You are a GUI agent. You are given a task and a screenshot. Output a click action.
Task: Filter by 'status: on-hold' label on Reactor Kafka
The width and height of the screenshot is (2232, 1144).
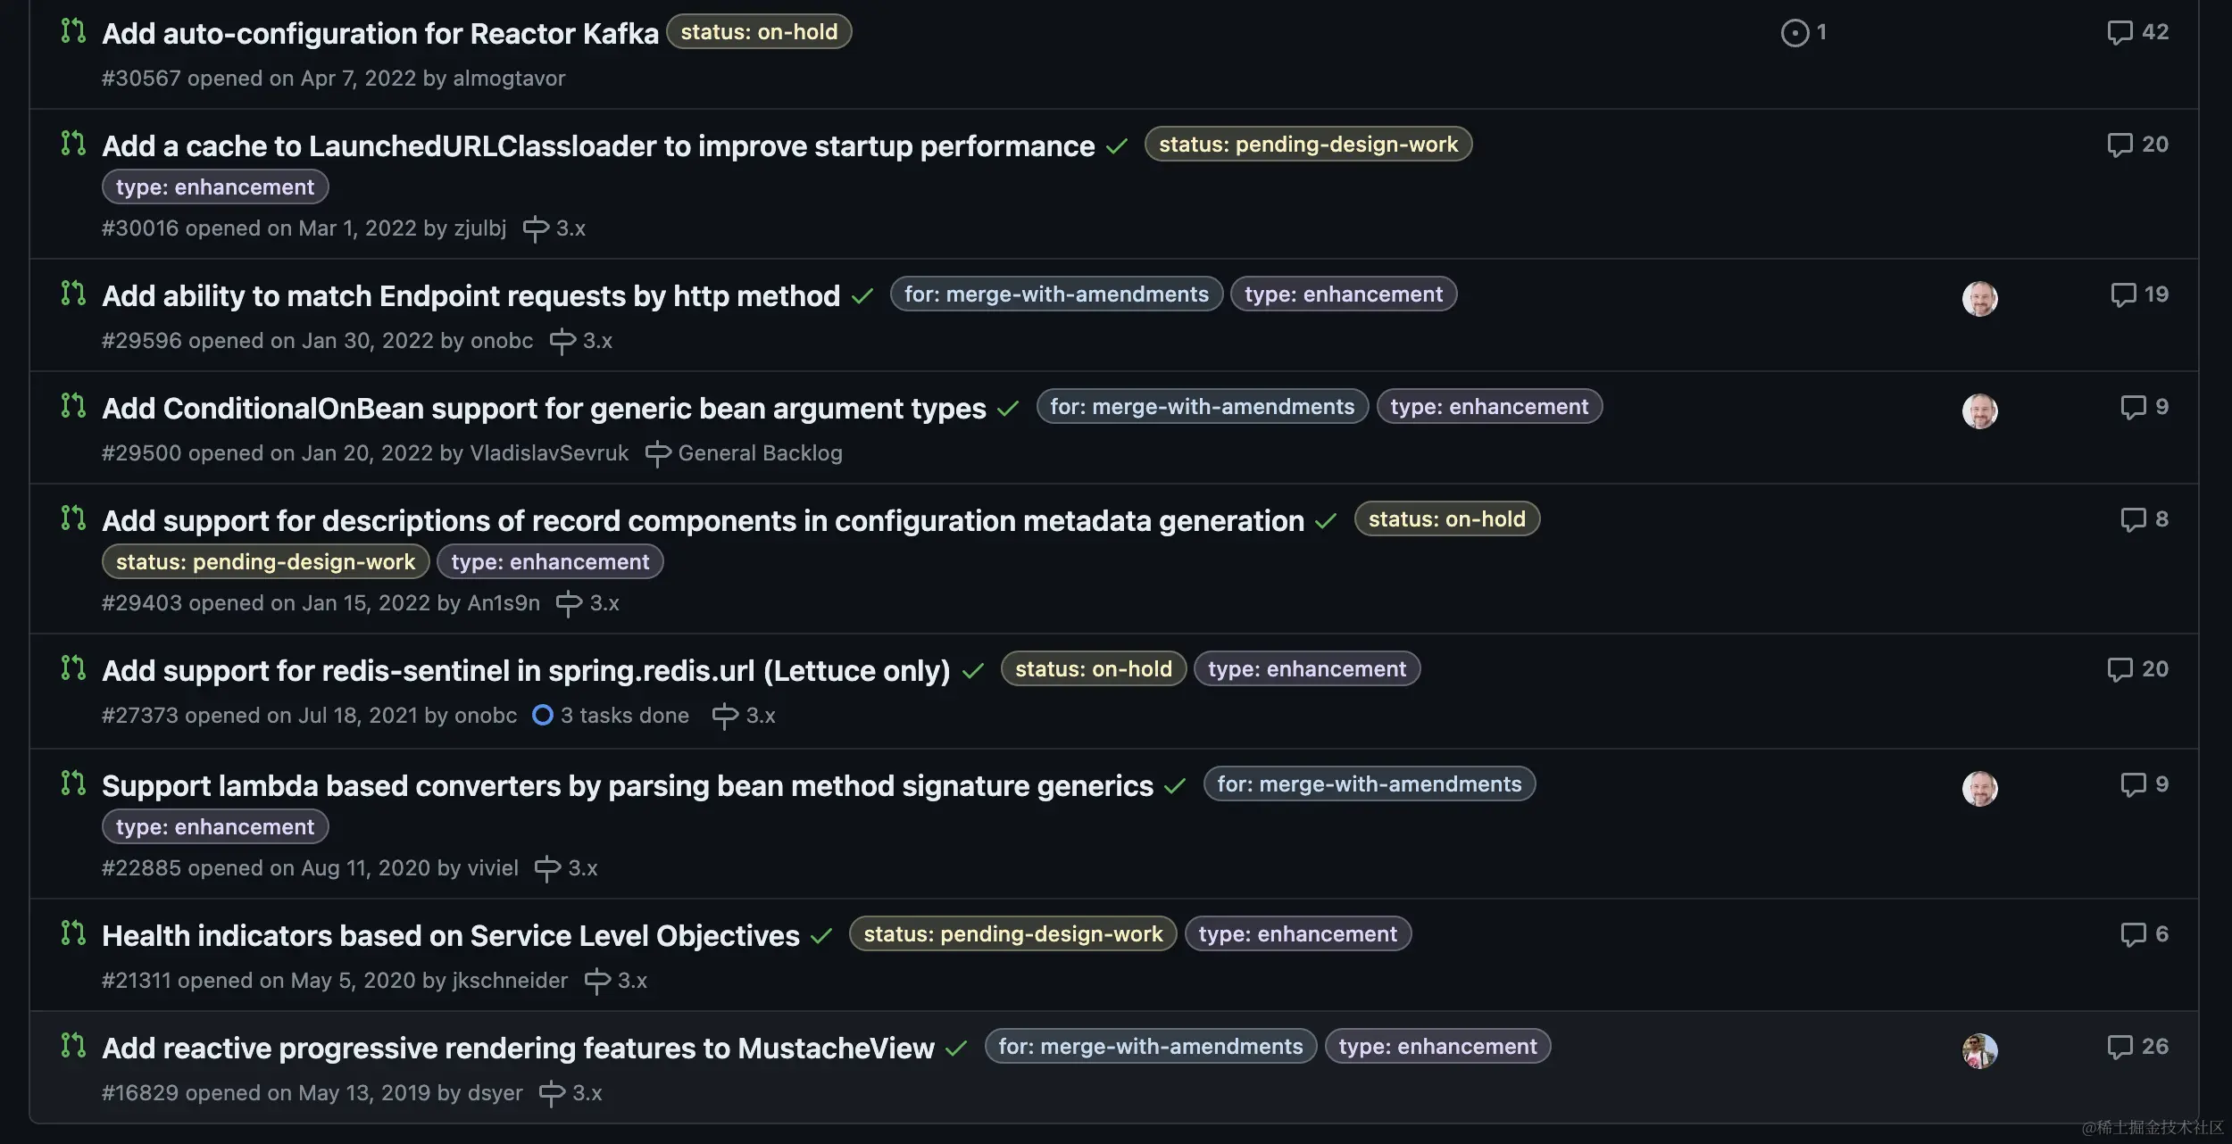(x=759, y=32)
